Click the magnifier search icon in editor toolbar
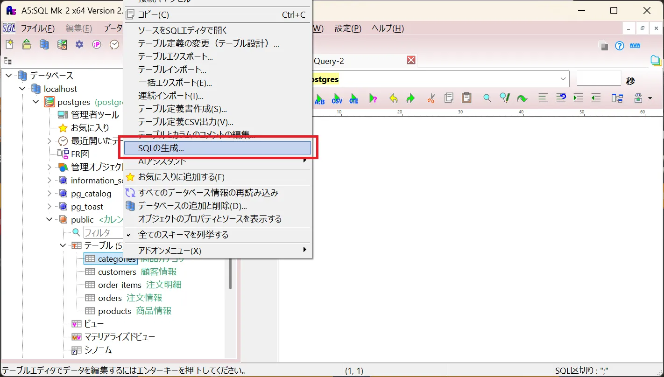This screenshot has height=377, width=664. pyautogui.click(x=487, y=98)
